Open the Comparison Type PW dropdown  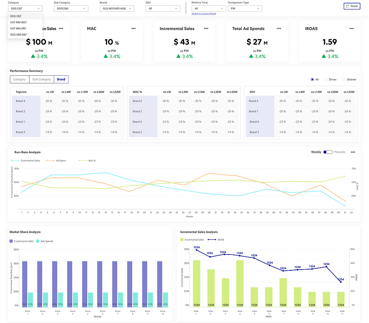click(x=245, y=8)
